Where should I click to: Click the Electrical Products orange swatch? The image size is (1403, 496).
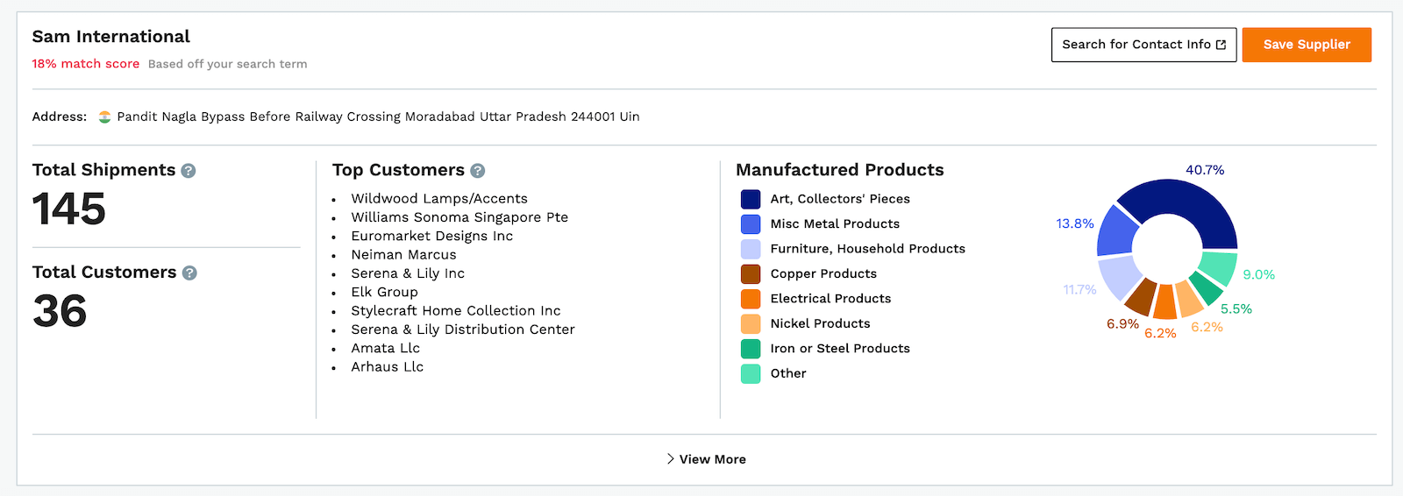tap(751, 299)
